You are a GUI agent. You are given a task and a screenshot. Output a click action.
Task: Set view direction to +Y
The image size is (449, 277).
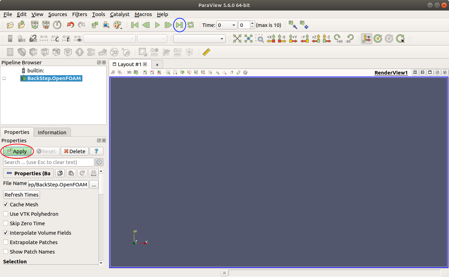293,38
